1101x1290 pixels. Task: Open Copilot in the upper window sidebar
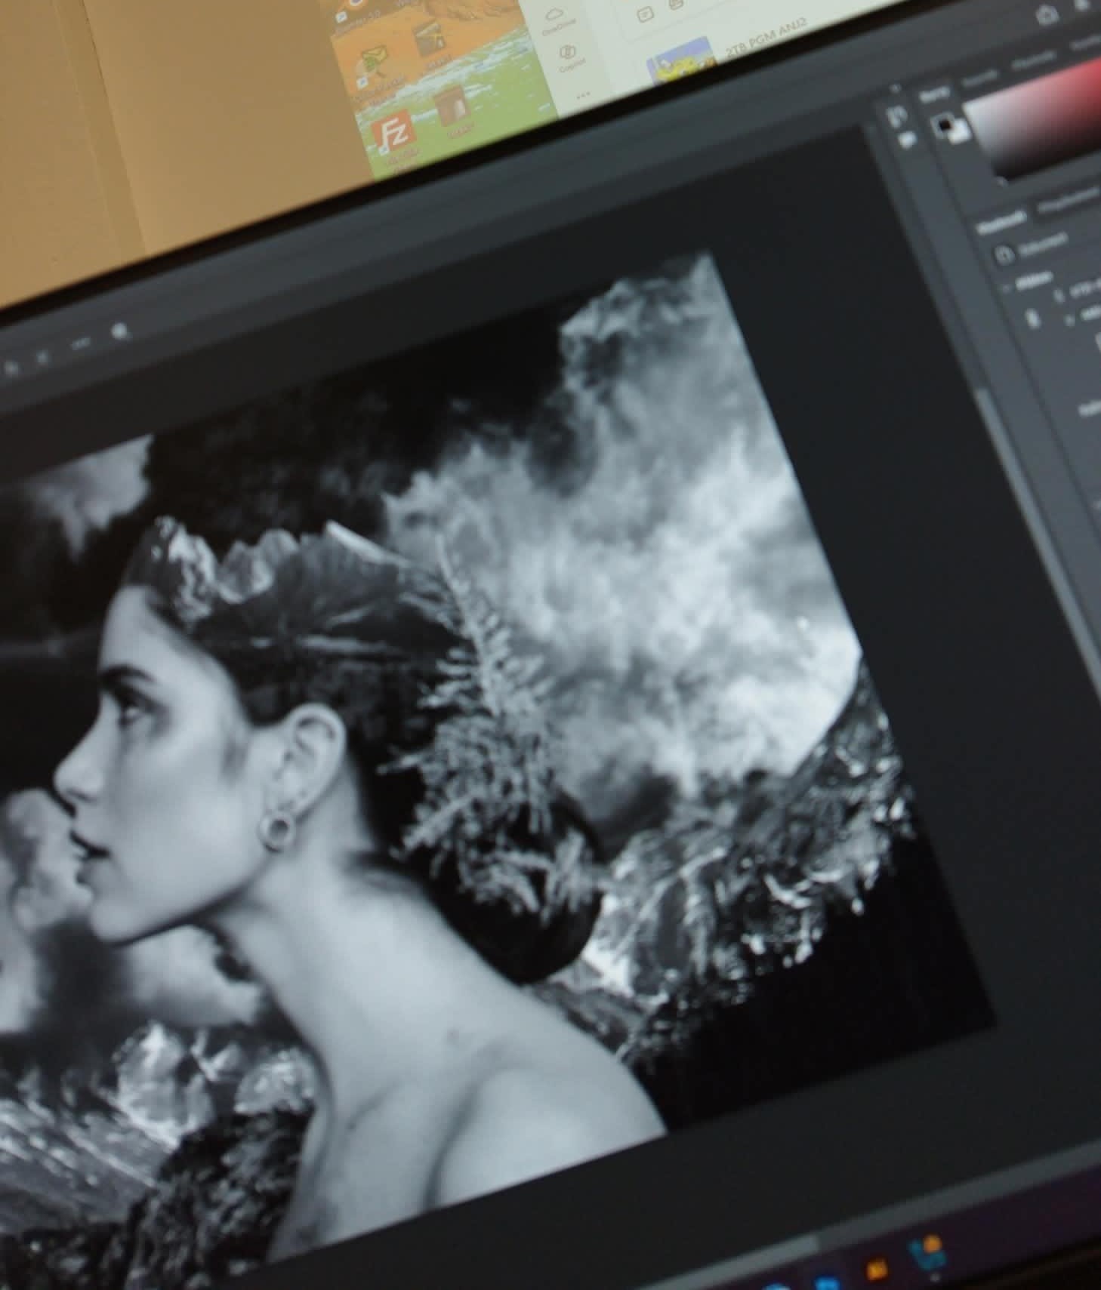click(x=569, y=59)
